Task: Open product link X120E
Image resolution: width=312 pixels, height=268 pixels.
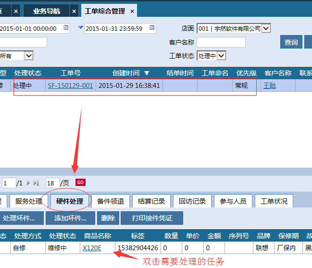Action: click(x=92, y=248)
